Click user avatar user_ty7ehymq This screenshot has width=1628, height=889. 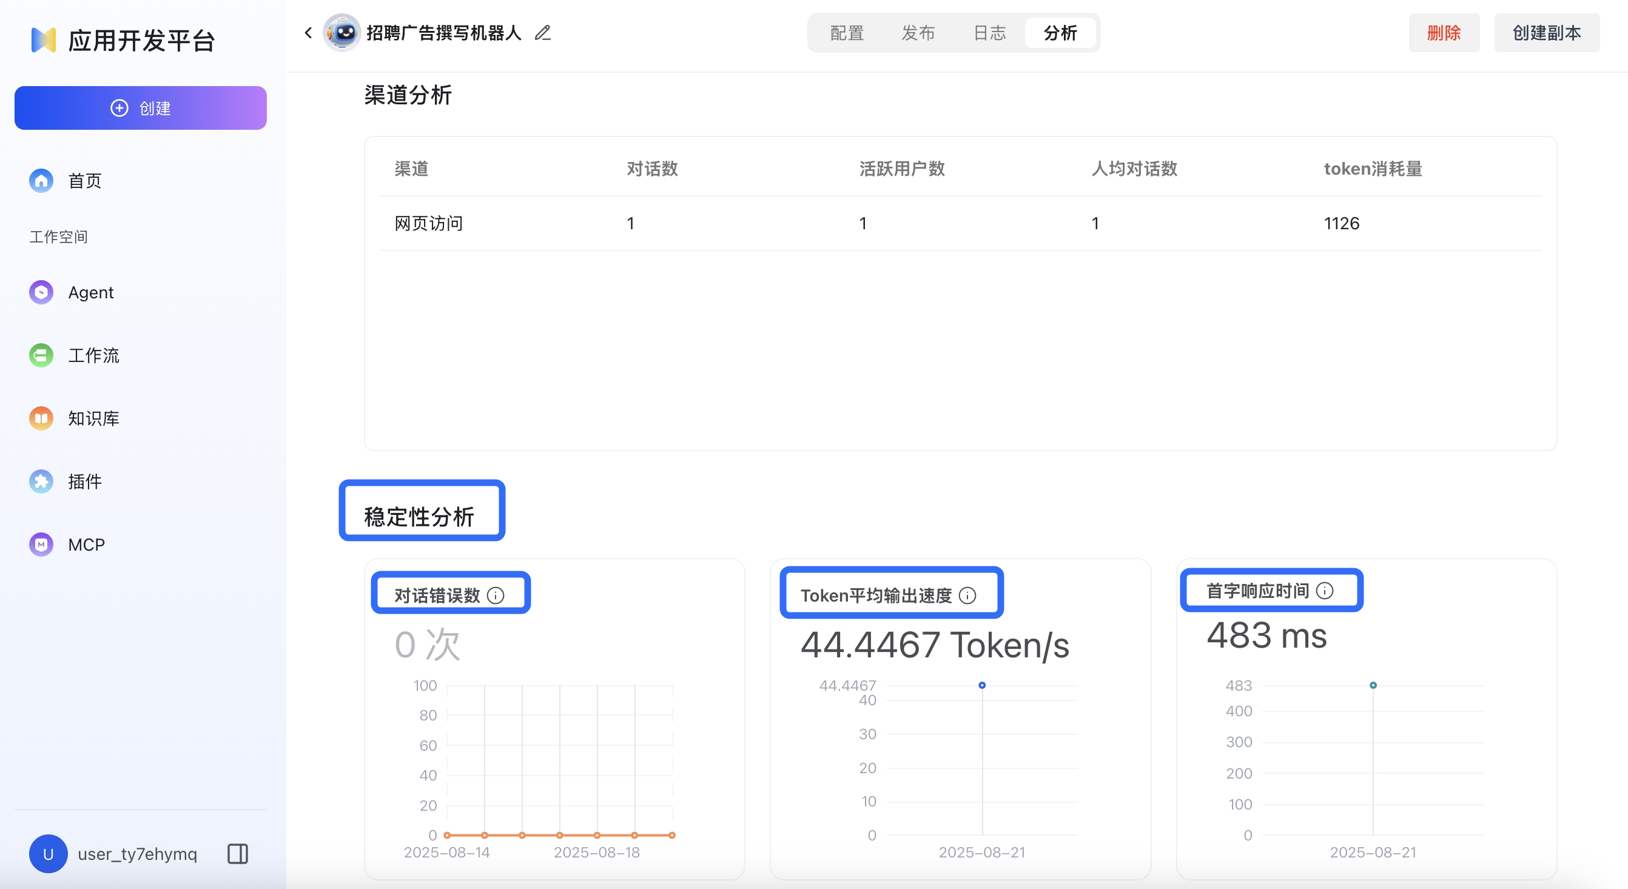[48, 854]
